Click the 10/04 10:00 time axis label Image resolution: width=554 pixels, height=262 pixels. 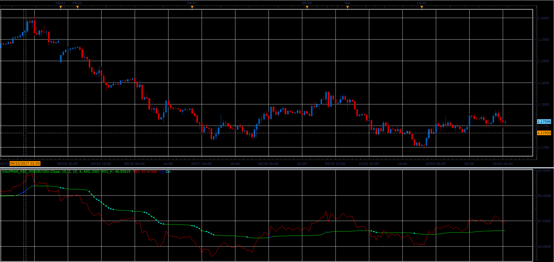click(x=502, y=164)
